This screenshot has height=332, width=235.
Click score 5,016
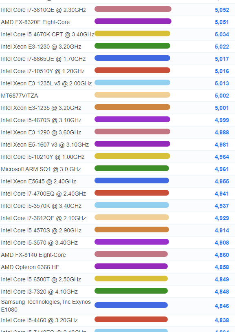click(222, 71)
